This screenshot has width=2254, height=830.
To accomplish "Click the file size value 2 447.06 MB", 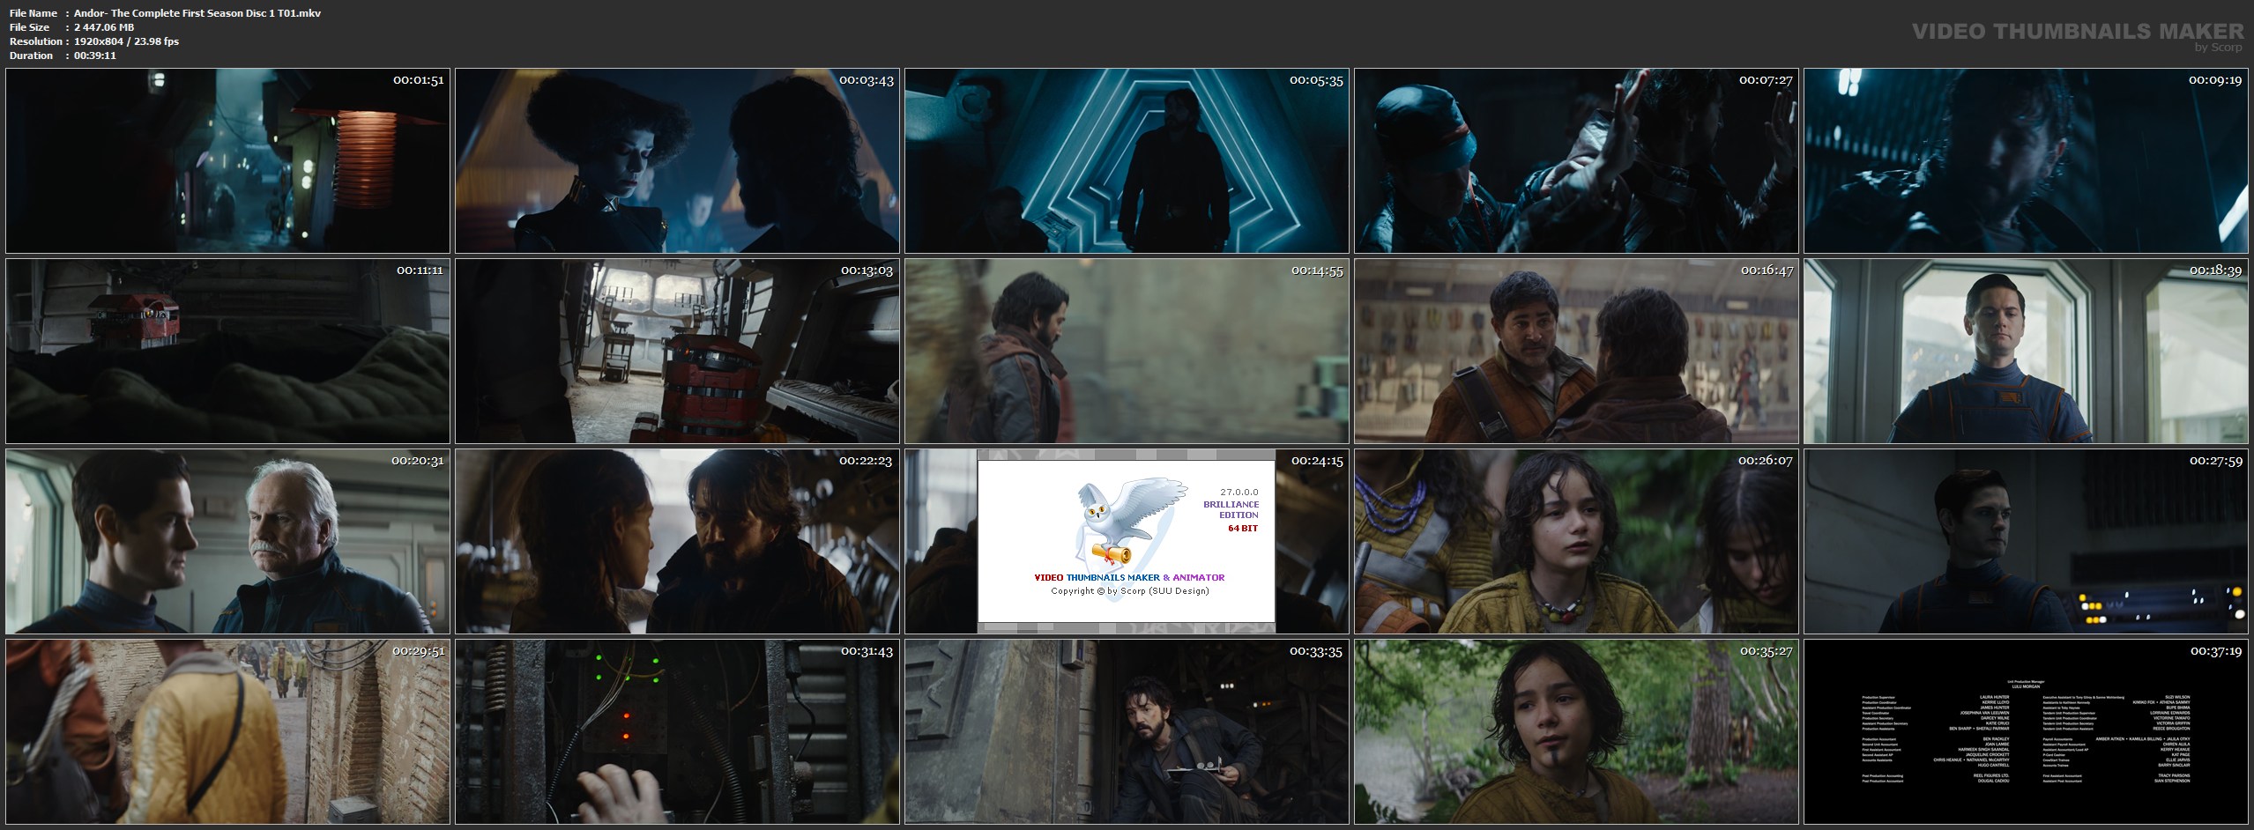I will 104,27.
